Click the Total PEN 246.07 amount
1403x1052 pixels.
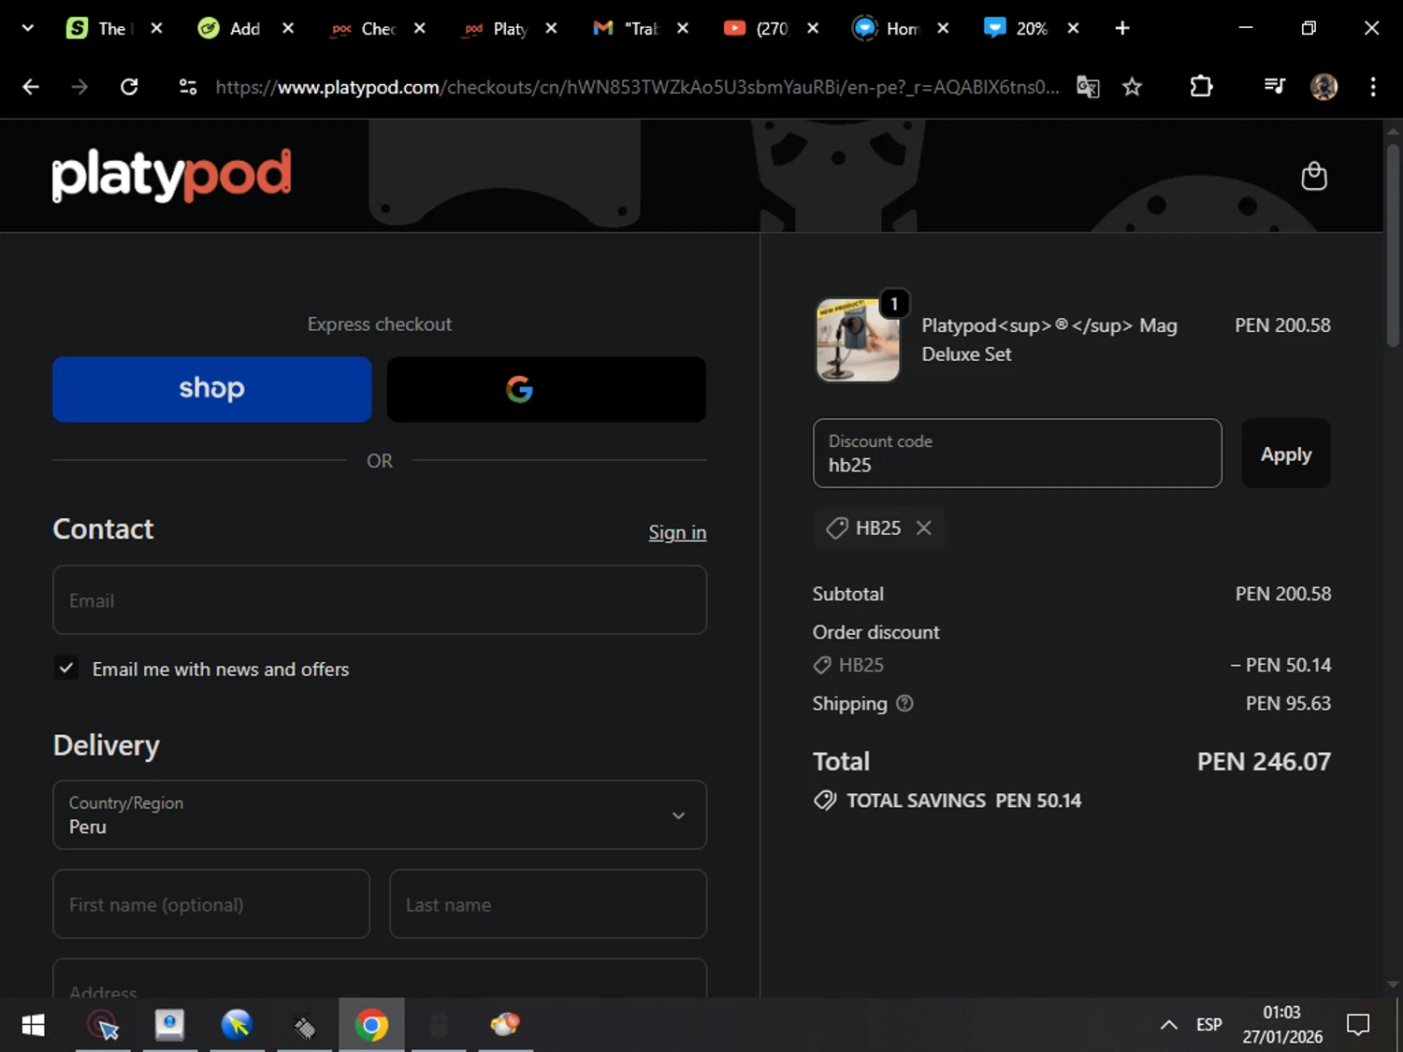click(1264, 761)
